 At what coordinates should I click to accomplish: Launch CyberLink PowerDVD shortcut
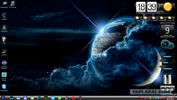[4, 65]
